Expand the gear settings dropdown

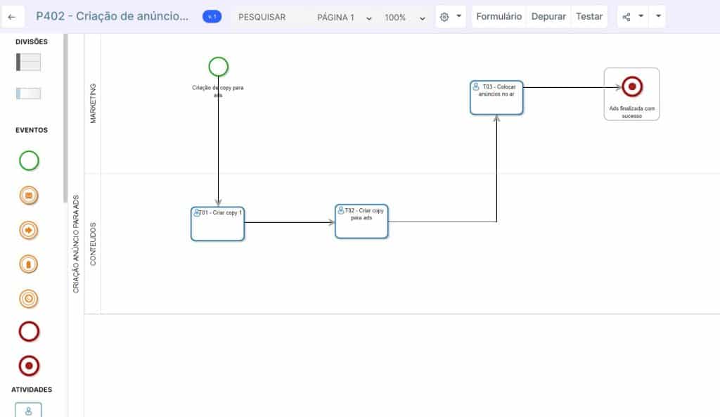(451, 17)
